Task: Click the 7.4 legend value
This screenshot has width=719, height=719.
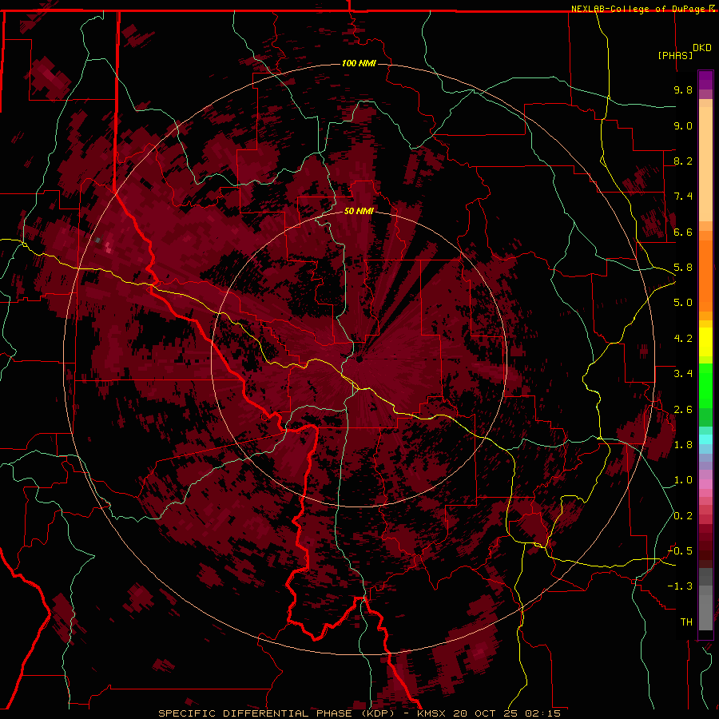Action: 683,197
